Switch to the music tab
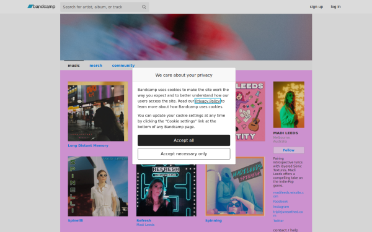 pos(74,66)
